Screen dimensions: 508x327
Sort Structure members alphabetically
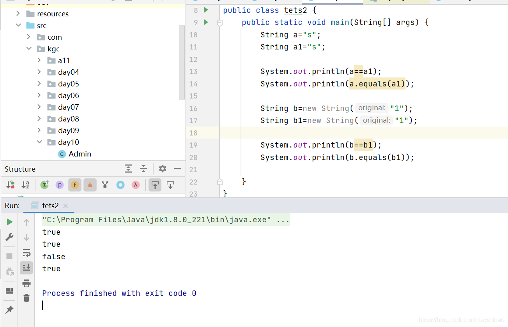tap(25, 185)
